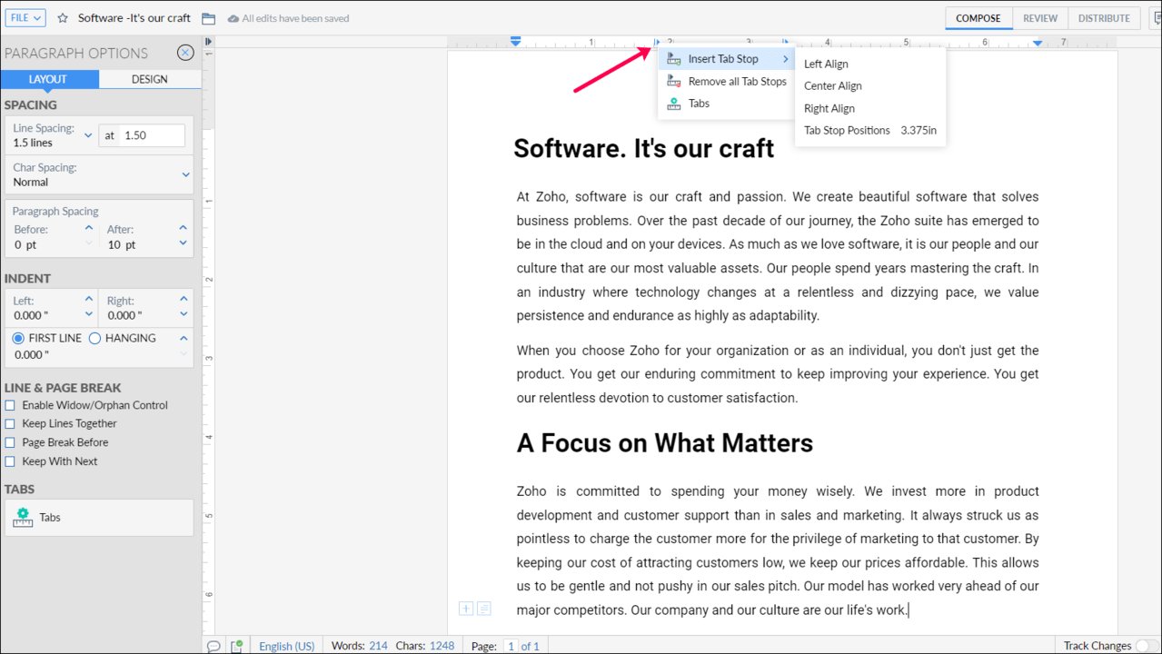Viewport: 1162px width, 654px height.
Task: Decrease the Left indent value
Action: pos(88,314)
